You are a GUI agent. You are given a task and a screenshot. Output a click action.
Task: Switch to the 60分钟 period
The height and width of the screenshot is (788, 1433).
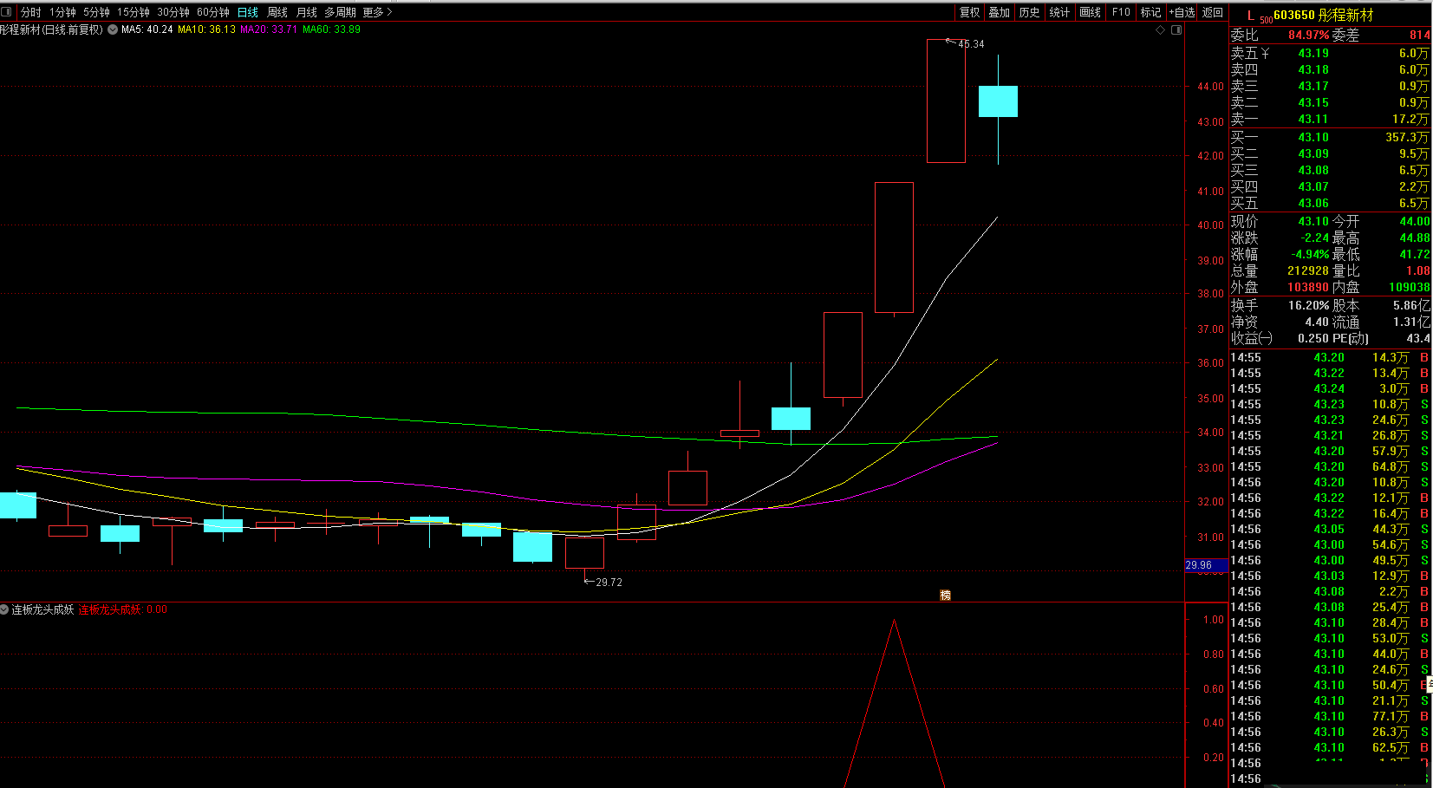tap(213, 12)
